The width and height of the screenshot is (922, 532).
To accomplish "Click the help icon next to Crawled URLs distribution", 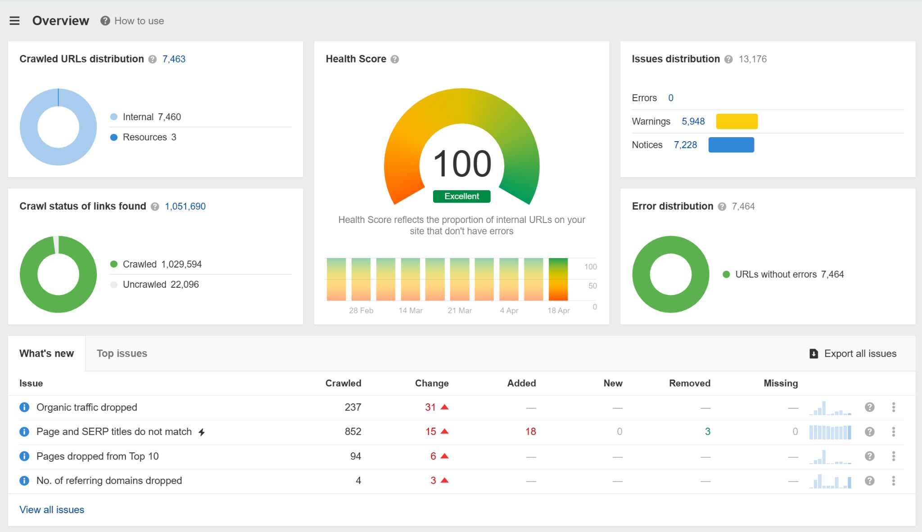I will pos(153,59).
